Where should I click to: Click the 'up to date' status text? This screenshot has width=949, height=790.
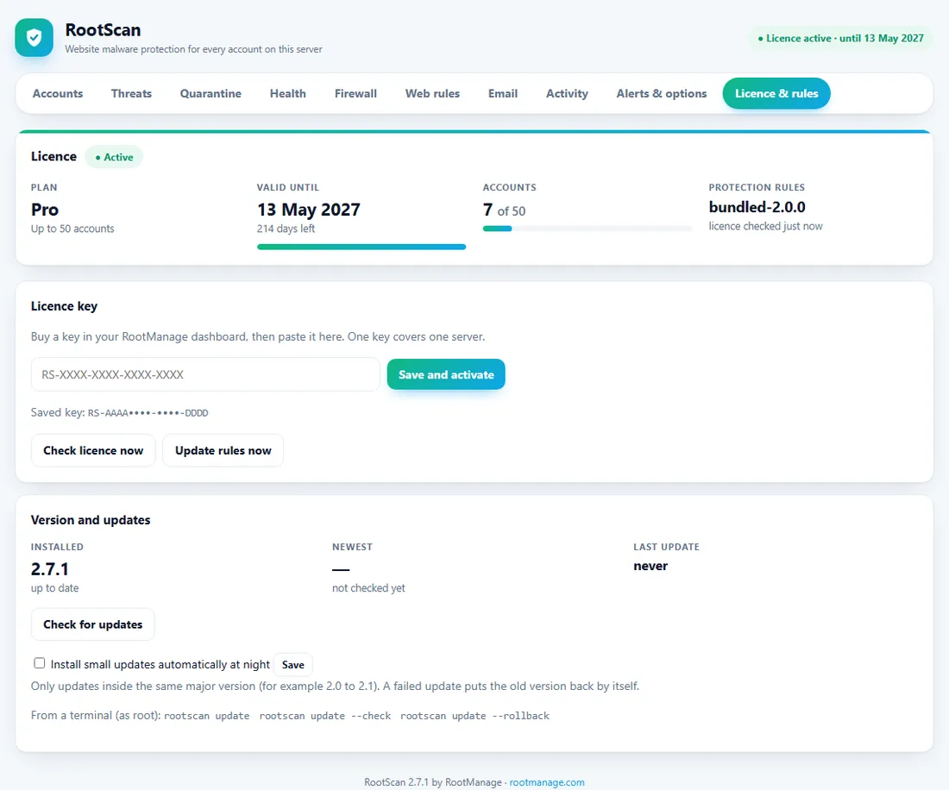click(x=55, y=588)
